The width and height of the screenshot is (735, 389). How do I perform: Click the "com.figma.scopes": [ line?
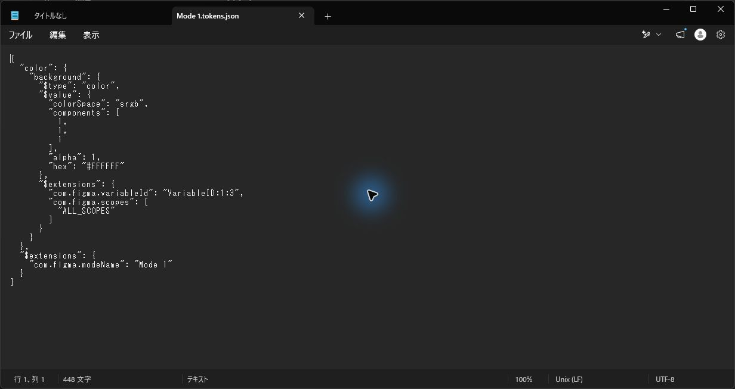click(x=98, y=202)
